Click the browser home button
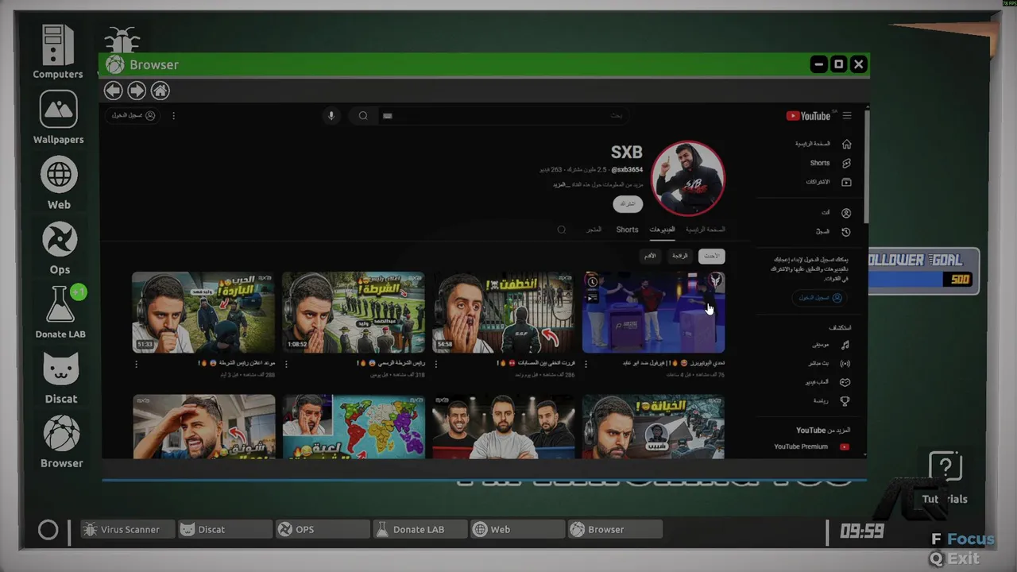Screen dimensions: 1017x572 160,91
